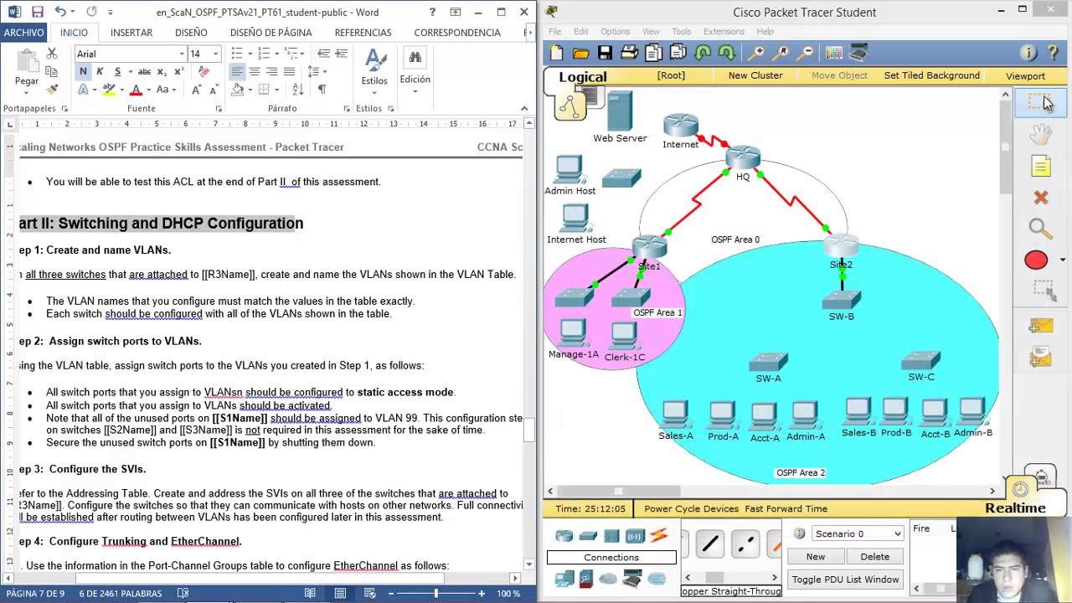Open the Packet Tracer Options menu
Viewport: 1072px width, 603px height.
click(x=615, y=31)
